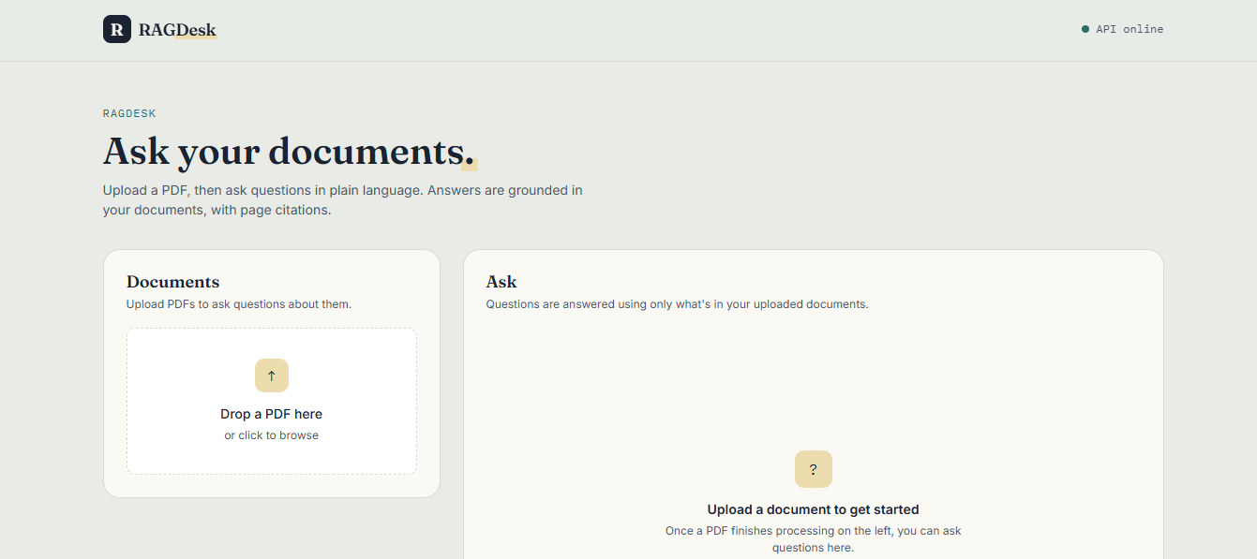Click the green API online status dot
The image size is (1257, 559).
pyautogui.click(x=1085, y=29)
